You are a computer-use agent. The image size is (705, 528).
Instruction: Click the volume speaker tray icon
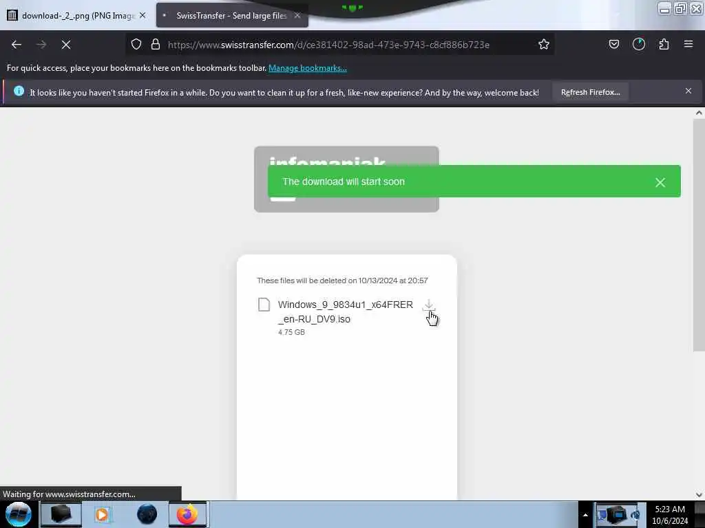click(x=636, y=515)
